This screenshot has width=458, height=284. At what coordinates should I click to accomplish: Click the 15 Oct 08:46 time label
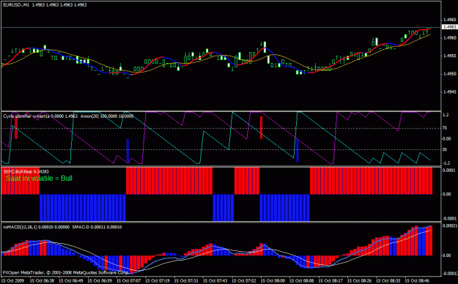click(418, 280)
